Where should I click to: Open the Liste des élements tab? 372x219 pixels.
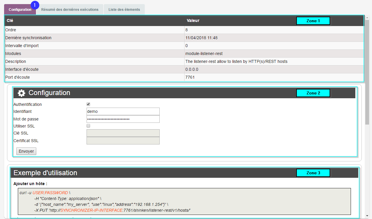coord(124,9)
